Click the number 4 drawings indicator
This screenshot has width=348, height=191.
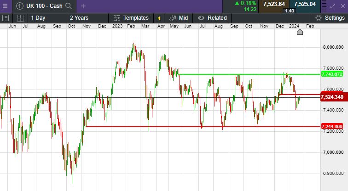click(x=159, y=18)
